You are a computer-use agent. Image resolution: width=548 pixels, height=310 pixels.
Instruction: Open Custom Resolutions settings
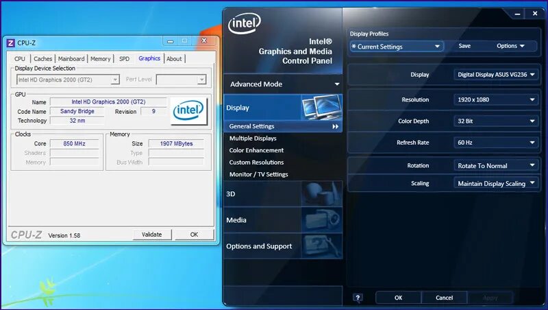(256, 163)
